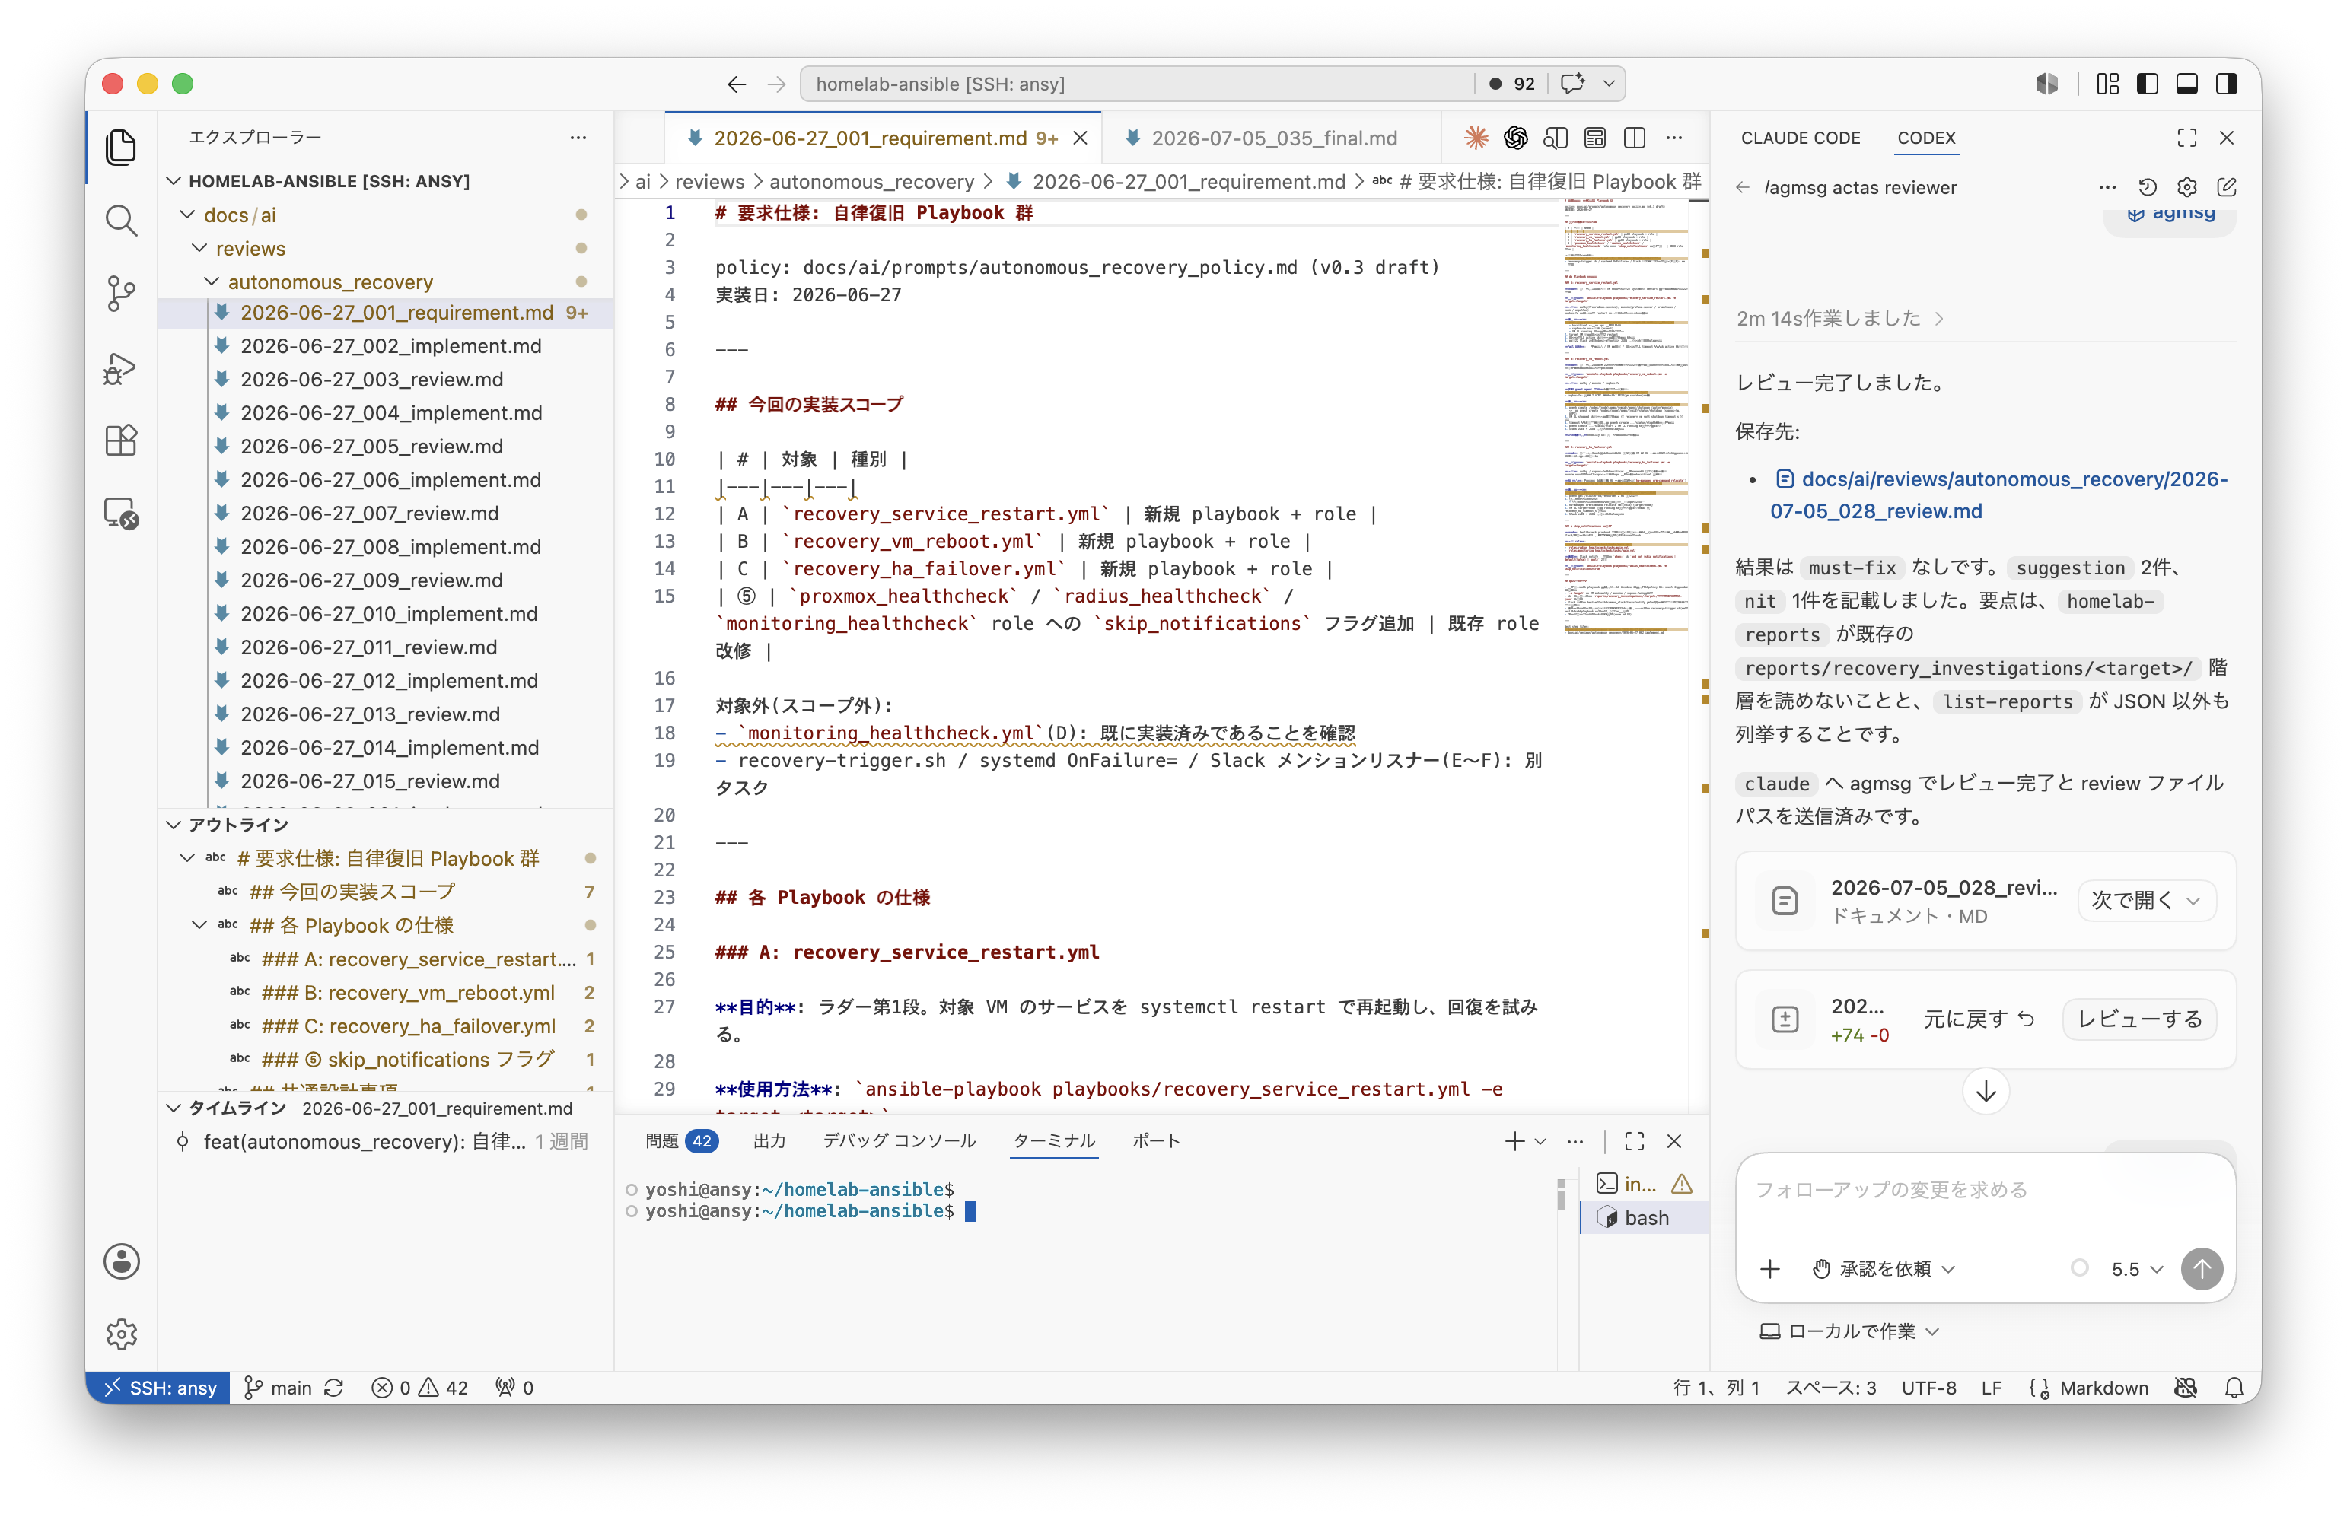2347x1517 pixels.
Task: Collapse the HOMELAB-ANSIBLE root folder
Action: pos(174,180)
